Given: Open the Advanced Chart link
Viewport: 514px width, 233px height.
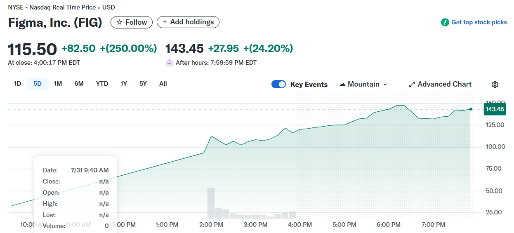Looking at the screenshot, I should (440, 84).
